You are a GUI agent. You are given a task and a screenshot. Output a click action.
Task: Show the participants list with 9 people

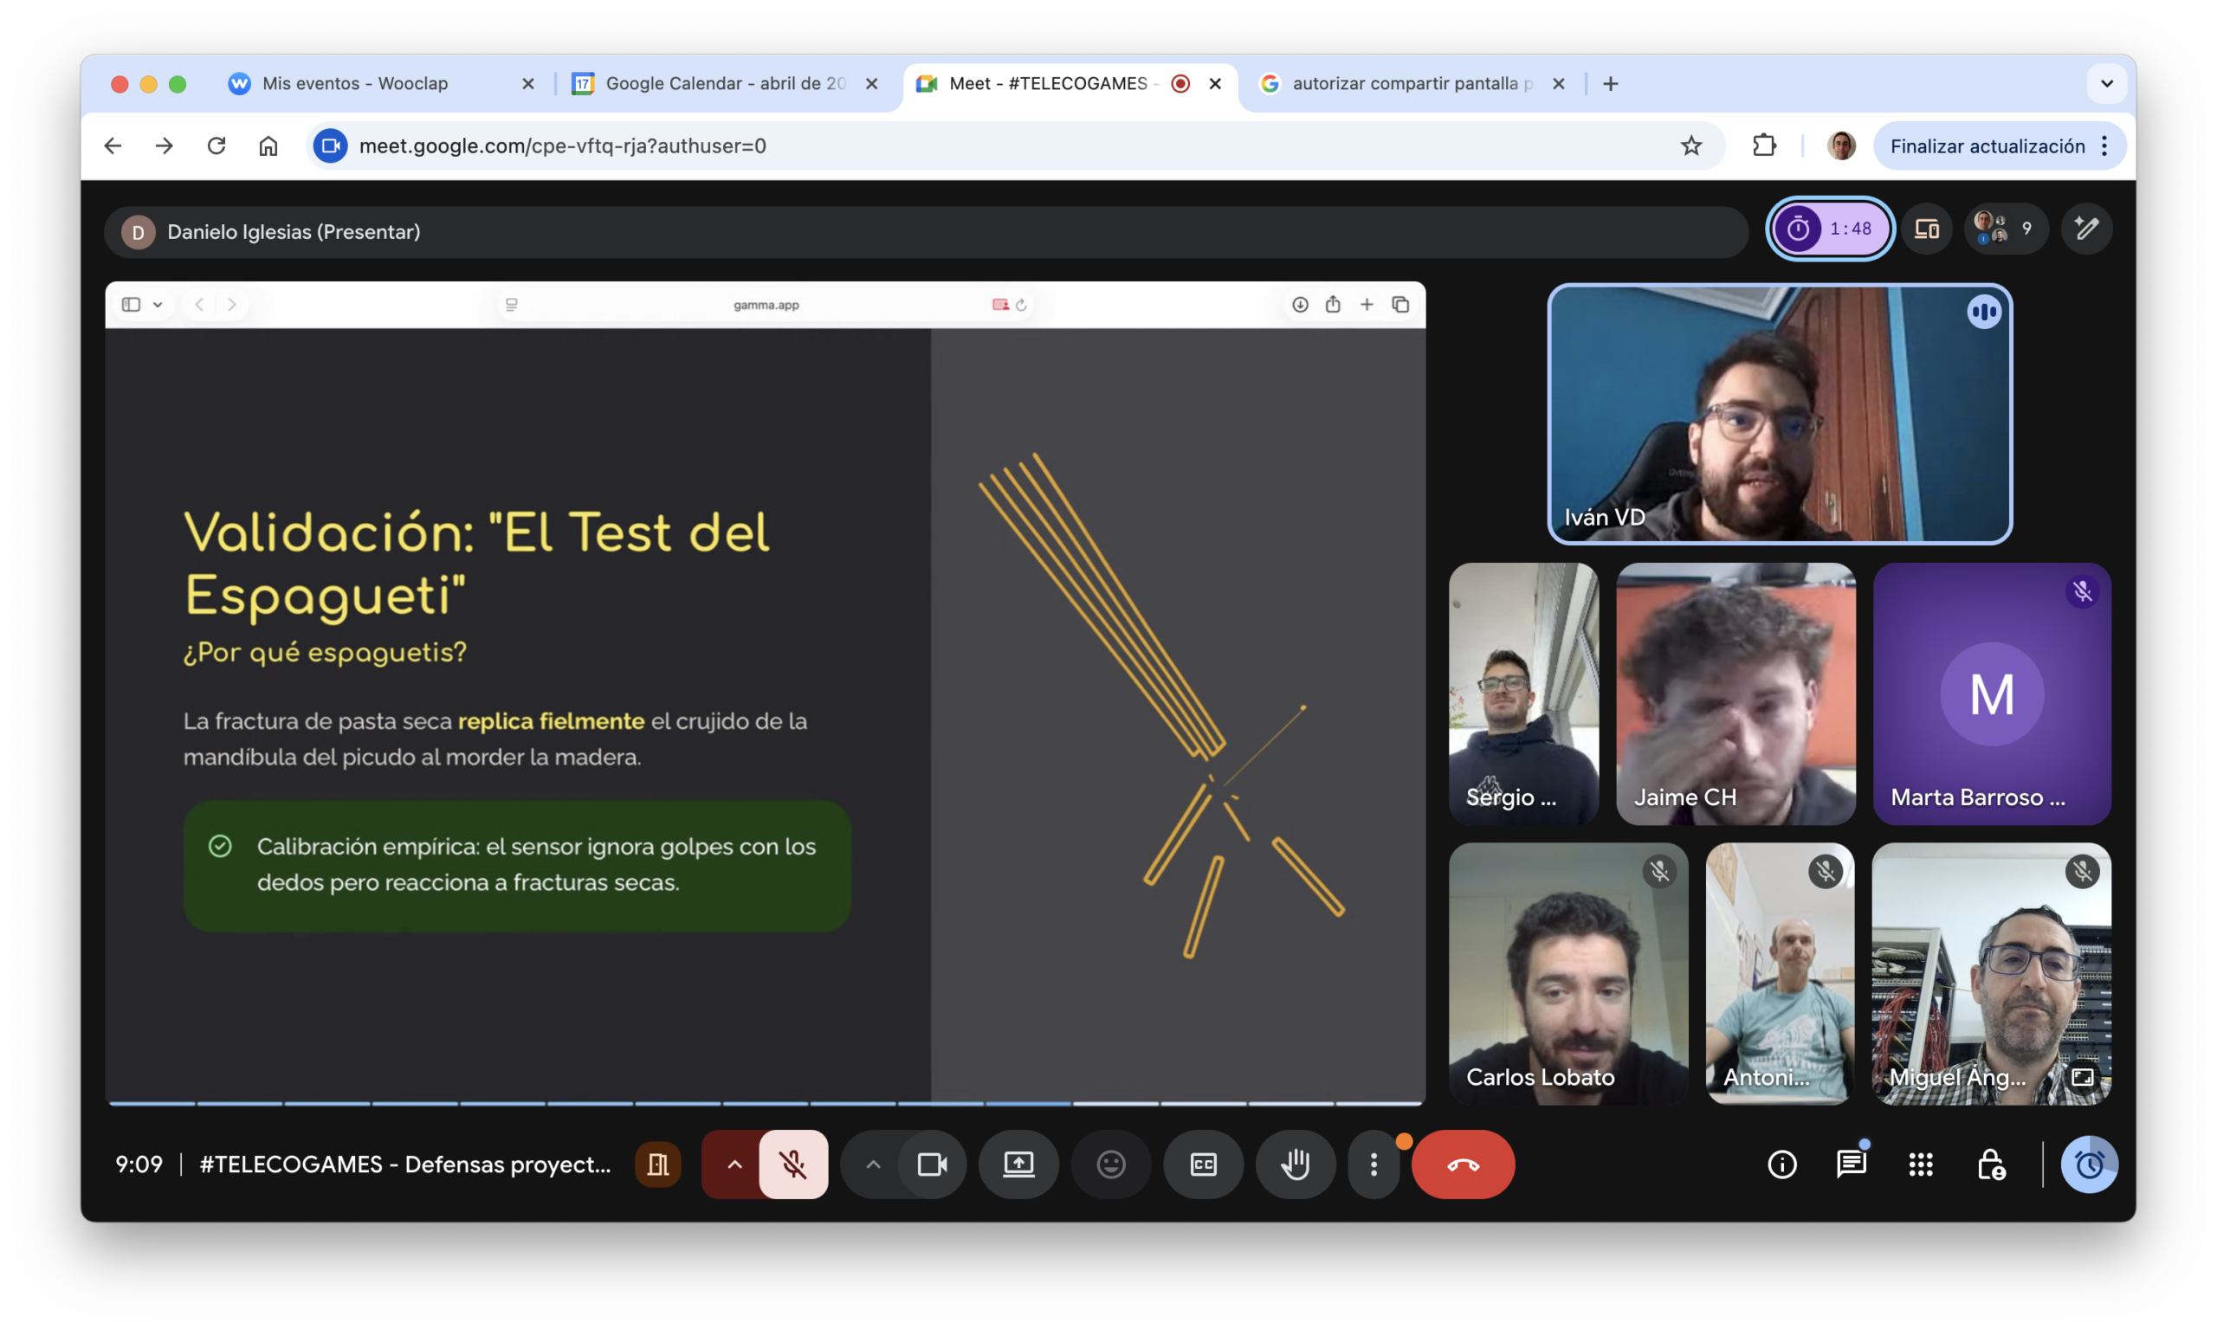coord(2005,229)
